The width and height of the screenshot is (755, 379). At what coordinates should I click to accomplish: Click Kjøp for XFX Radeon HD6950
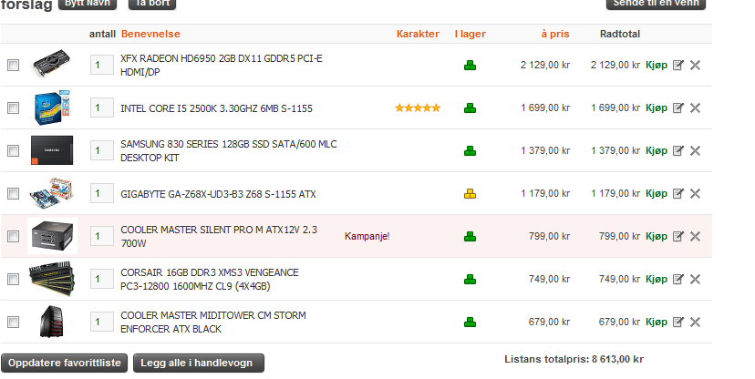point(657,65)
